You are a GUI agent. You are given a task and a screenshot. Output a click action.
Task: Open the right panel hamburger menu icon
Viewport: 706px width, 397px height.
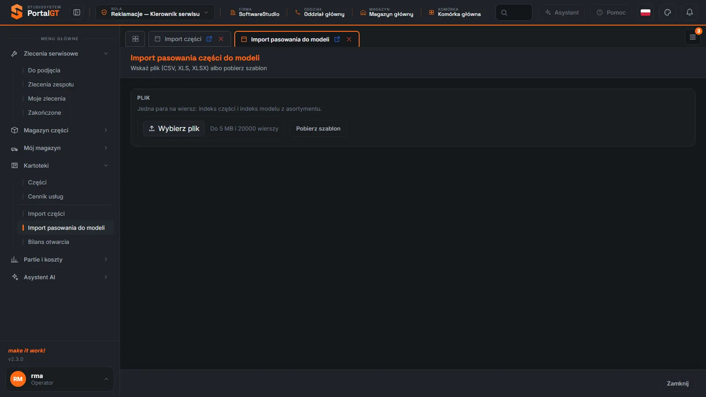coord(693,37)
